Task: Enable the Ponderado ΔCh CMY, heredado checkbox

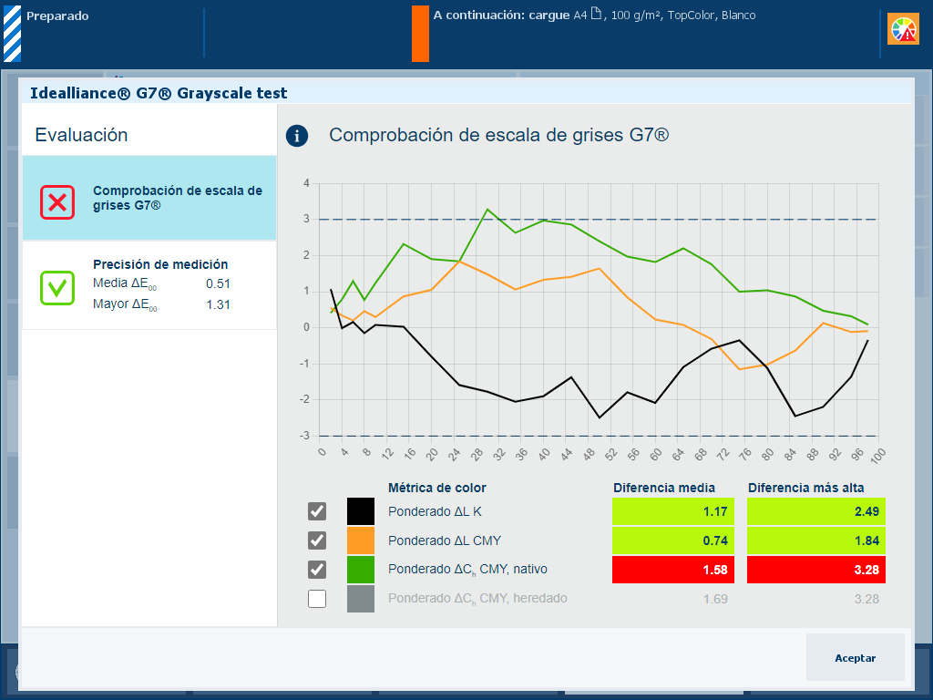Action: click(317, 599)
